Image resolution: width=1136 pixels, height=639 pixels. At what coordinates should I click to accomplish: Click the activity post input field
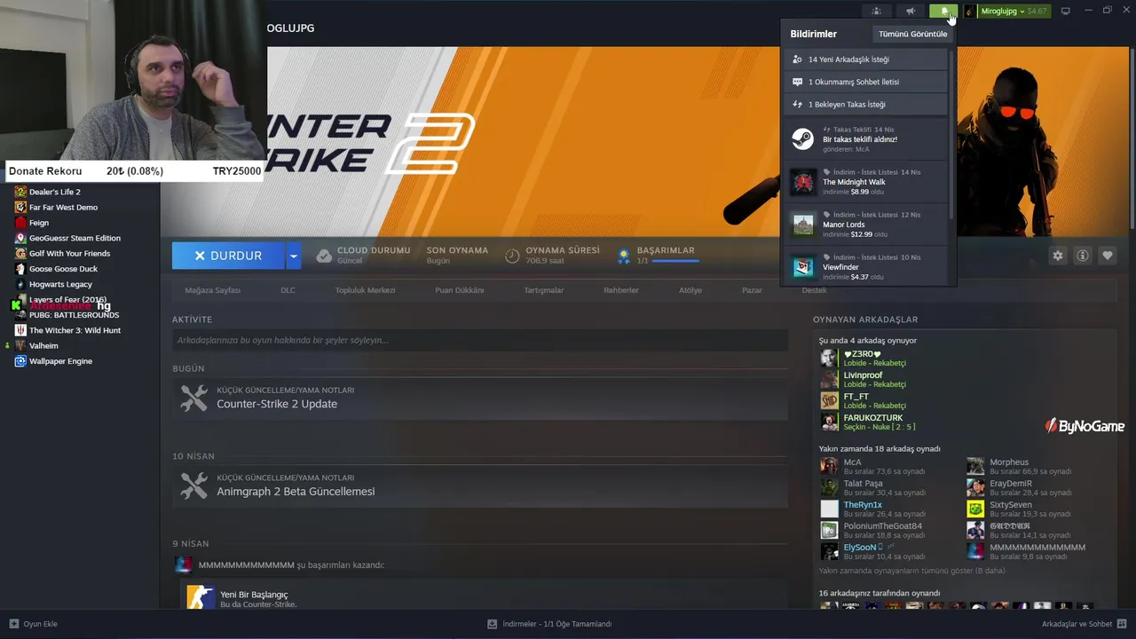tap(480, 340)
